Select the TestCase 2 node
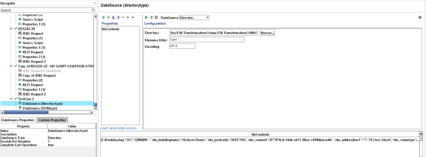This screenshot has height=157, width=426. point(26,99)
